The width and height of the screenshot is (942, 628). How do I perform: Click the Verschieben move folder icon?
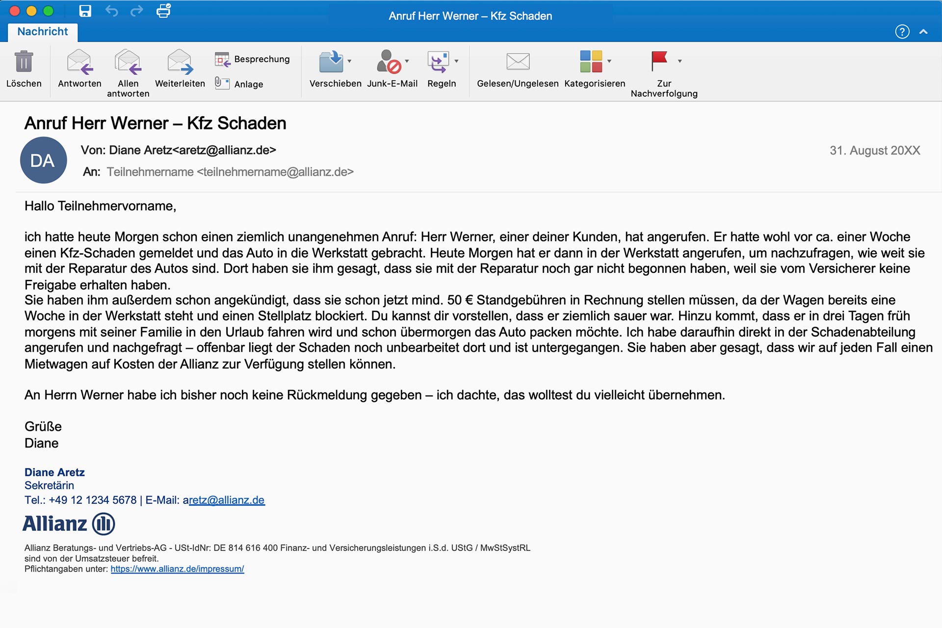(331, 62)
